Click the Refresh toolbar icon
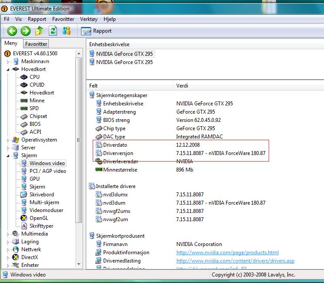324x283 pixels. (53, 31)
